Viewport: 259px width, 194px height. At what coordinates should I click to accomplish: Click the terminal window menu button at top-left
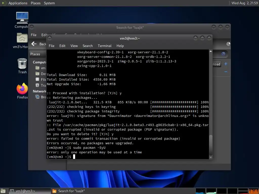point(49,38)
